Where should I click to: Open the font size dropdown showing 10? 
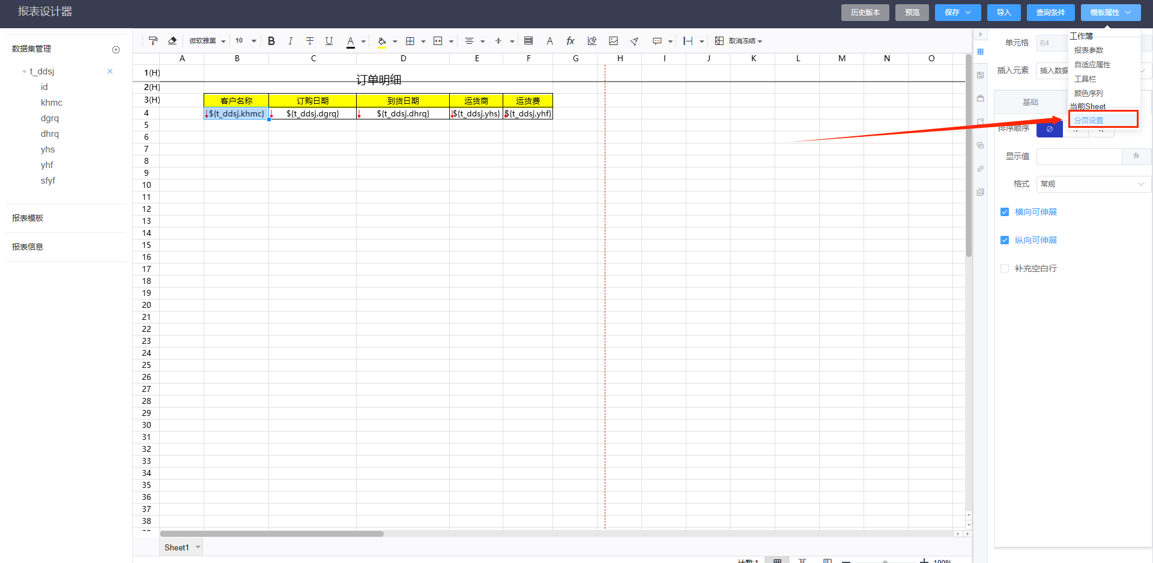246,41
